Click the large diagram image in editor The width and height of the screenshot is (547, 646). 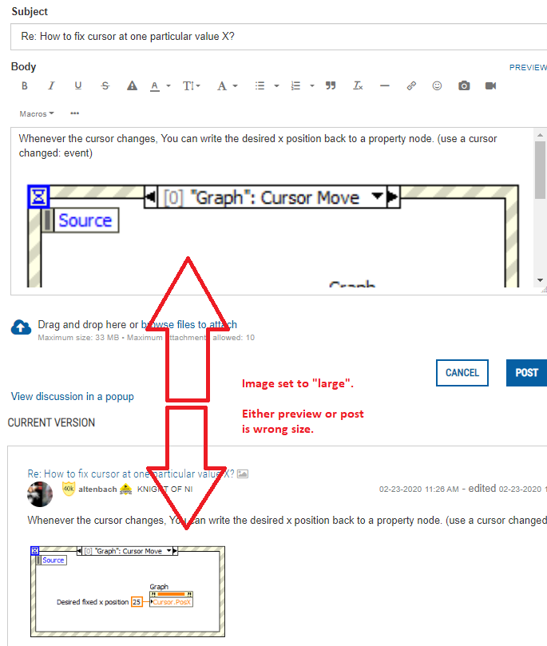point(272,236)
